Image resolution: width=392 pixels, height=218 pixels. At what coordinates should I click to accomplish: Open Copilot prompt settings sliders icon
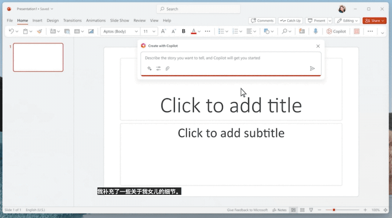(x=158, y=68)
